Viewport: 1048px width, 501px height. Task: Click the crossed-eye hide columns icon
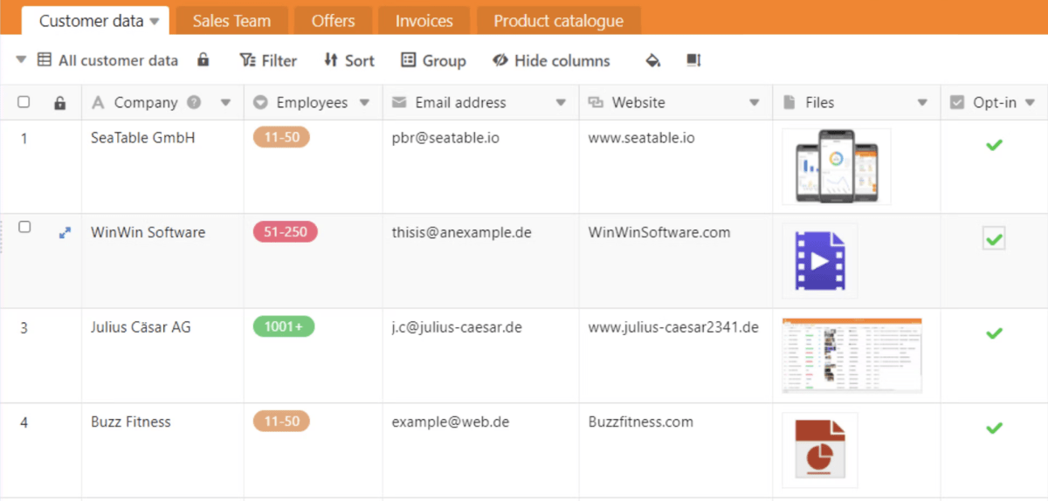(x=500, y=60)
